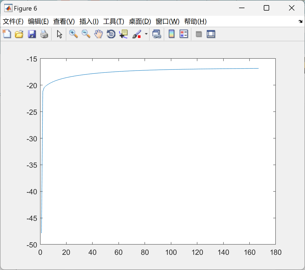Show plot tools and dock figure icon
Image resolution: width=305 pixels, height=270 pixels.
pos(211,34)
